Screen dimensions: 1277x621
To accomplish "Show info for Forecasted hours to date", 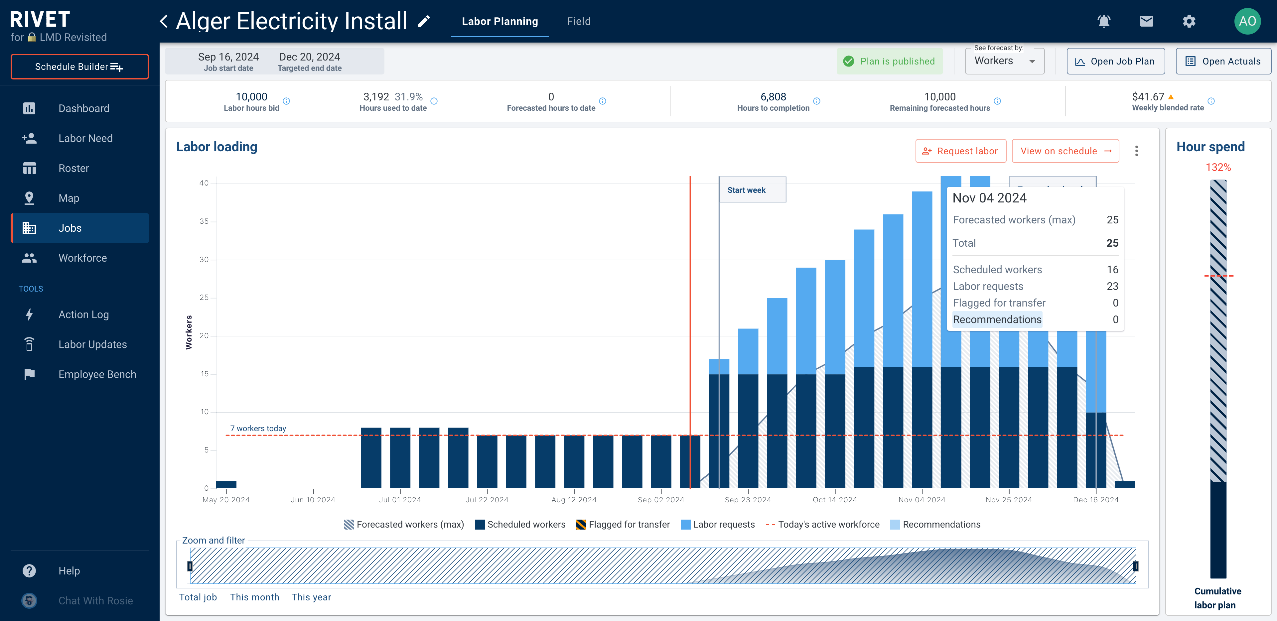I will (x=602, y=101).
